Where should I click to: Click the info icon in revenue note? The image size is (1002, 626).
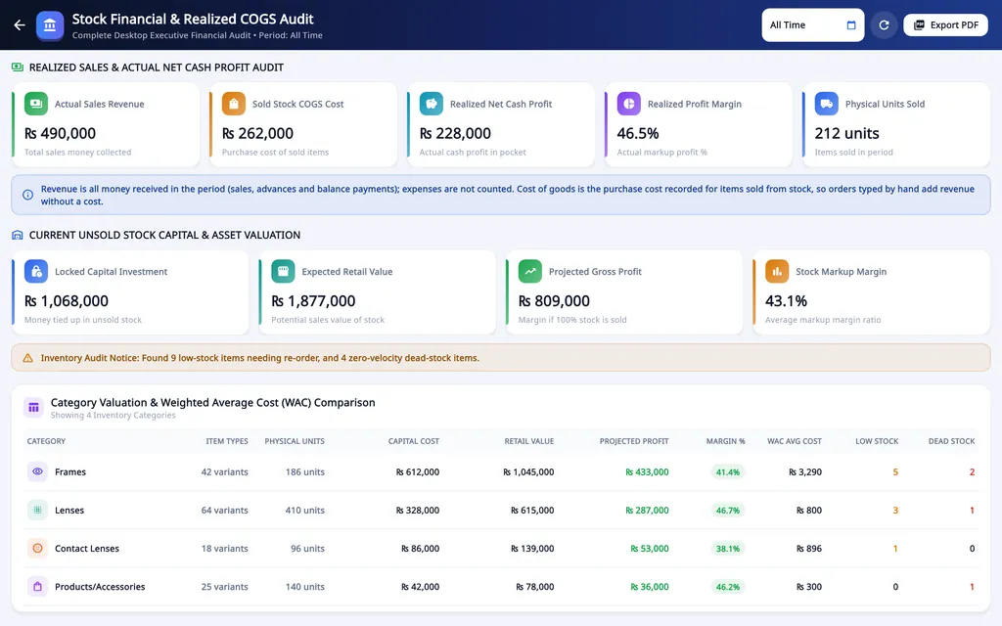(27, 195)
